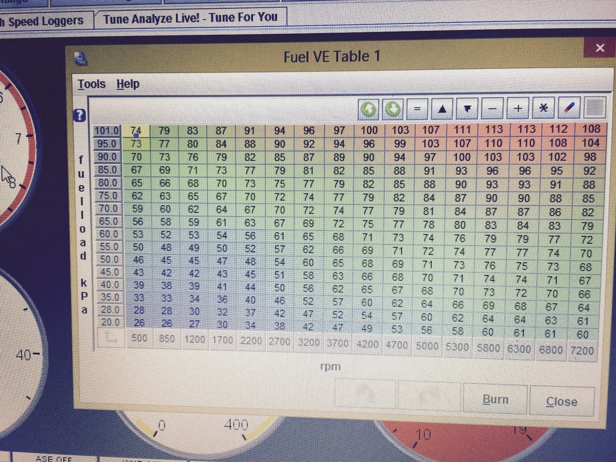Click the minus subtract button
Screen dimensions: 616x462
pos(492,109)
